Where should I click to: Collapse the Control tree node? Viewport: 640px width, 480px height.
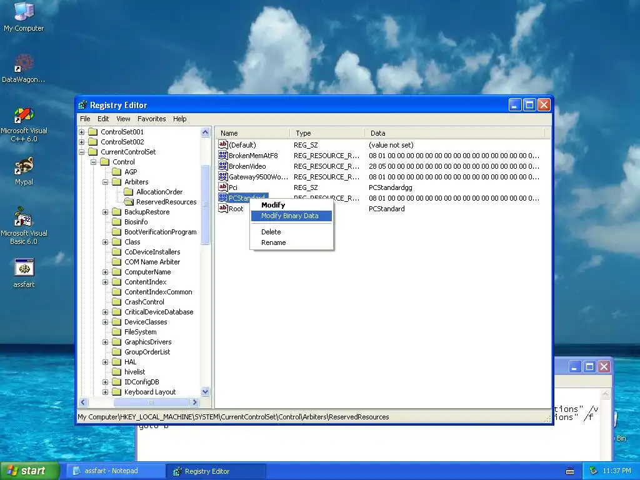tap(94, 162)
